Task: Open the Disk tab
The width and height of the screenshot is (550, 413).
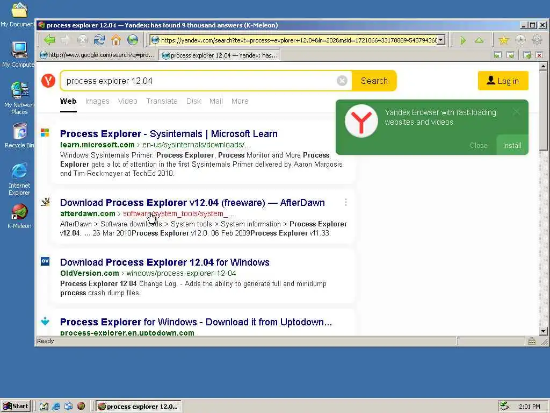Action: tap(193, 101)
